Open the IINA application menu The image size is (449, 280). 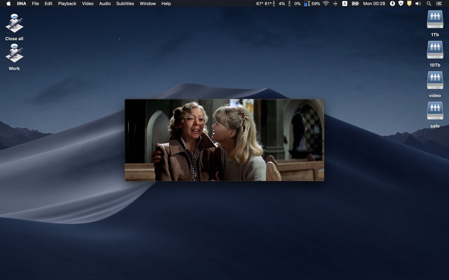(21, 3)
